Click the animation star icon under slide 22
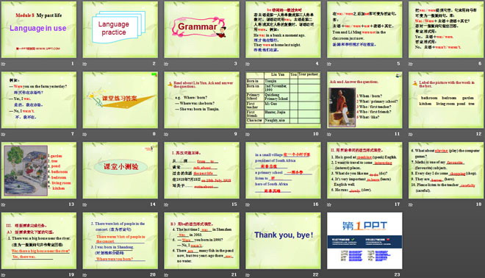The height and width of the screenshot is (278, 485). pyautogui.click(x=248, y=274)
